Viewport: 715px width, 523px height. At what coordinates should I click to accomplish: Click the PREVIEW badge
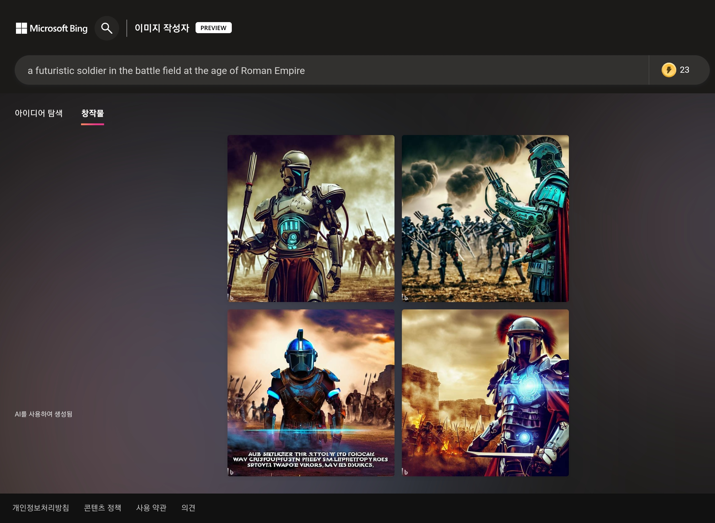tap(213, 28)
